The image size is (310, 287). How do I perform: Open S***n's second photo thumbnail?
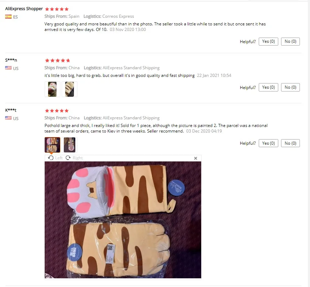click(x=69, y=89)
